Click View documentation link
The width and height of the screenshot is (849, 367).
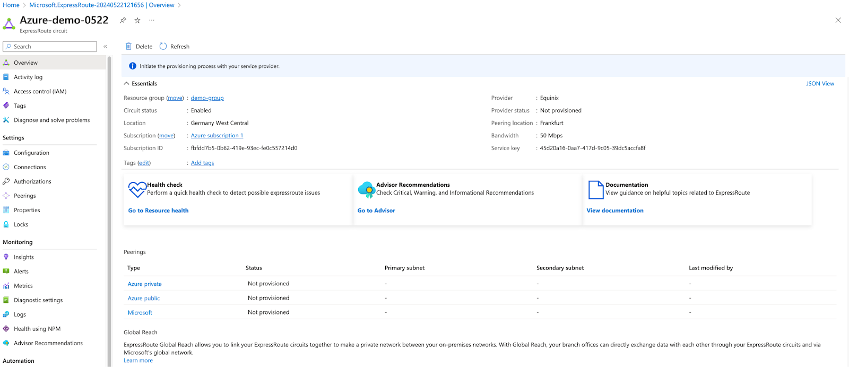615,211
